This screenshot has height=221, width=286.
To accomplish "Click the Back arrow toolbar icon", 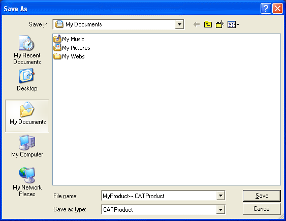I will click(x=197, y=24).
